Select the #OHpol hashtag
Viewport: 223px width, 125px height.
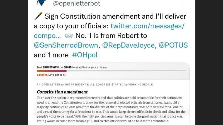tap(84, 55)
